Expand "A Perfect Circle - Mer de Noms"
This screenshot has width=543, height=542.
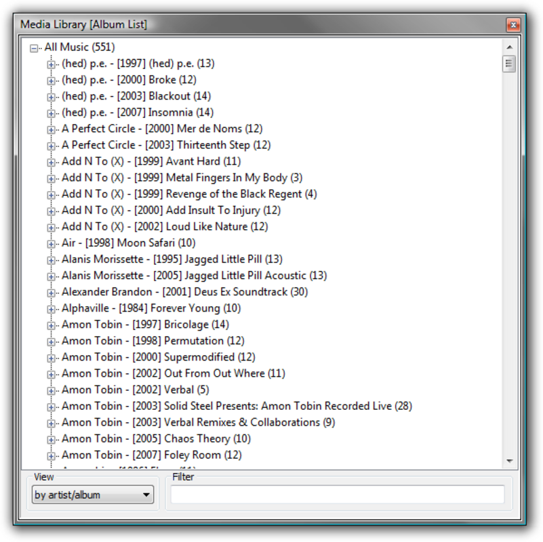pyautogui.click(x=51, y=129)
